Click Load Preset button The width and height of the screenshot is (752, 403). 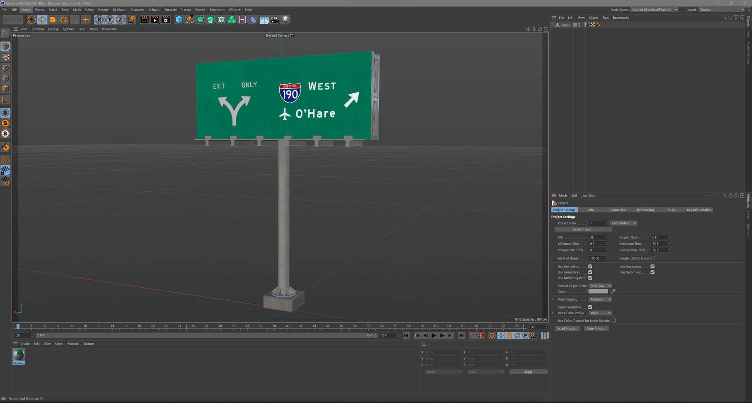(567, 329)
